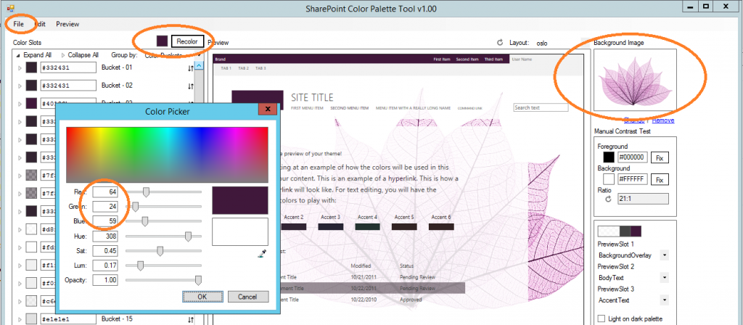Maximize the SharePoint Color Palette Tool window

(x=706, y=6)
